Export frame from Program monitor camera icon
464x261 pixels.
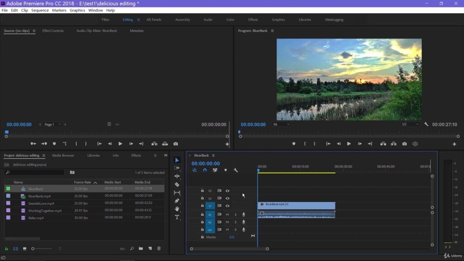pyautogui.click(x=405, y=144)
